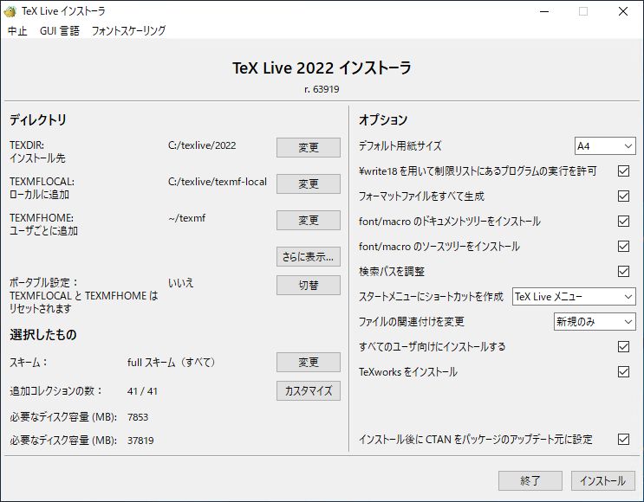This screenshot has width=644, height=502.
Task: Click the 追加コレクションの数： label
Action: click(56, 391)
